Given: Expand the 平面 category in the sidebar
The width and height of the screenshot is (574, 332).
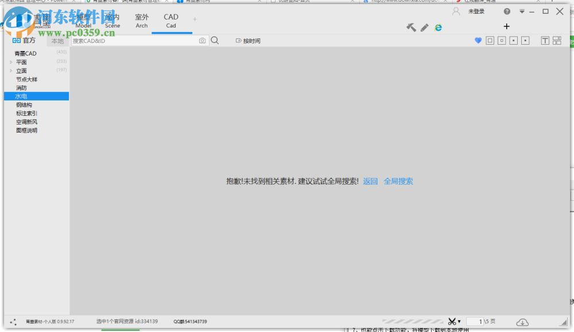Looking at the screenshot, I should click(x=10, y=61).
